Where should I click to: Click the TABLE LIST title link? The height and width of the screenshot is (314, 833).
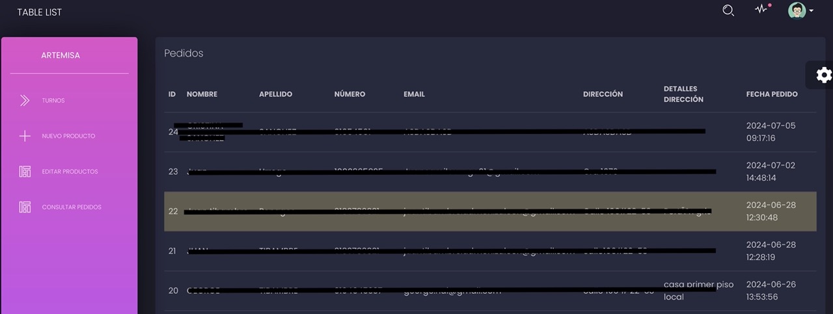click(39, 12)
